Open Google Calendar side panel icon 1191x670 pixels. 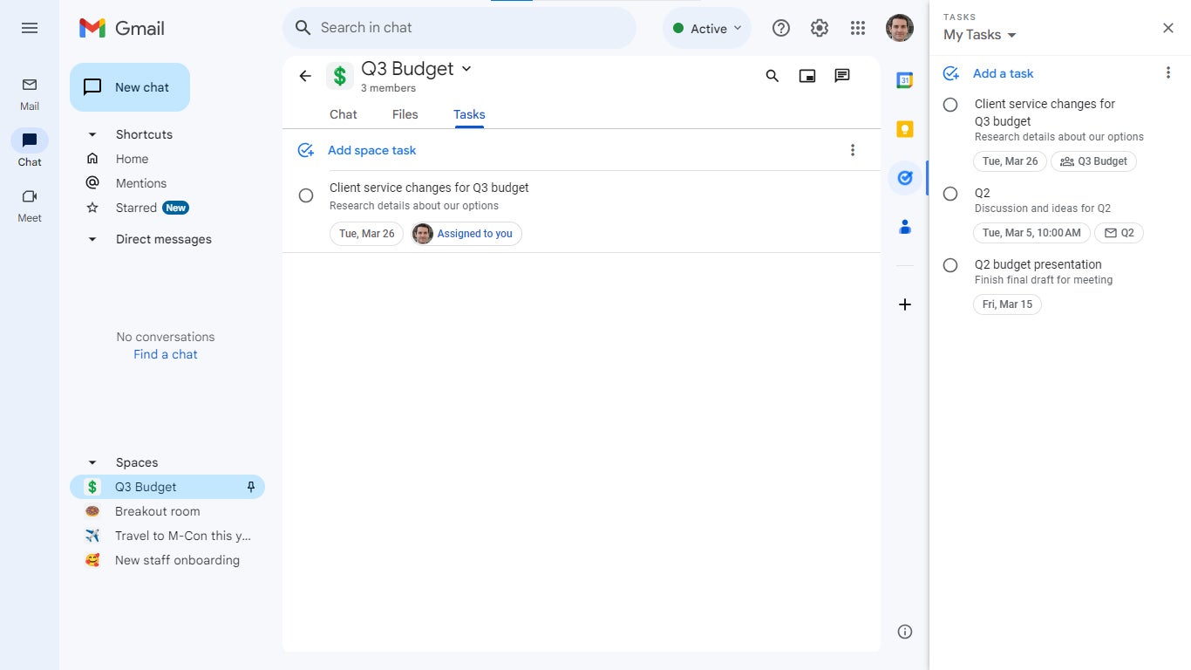click(905, 80)
